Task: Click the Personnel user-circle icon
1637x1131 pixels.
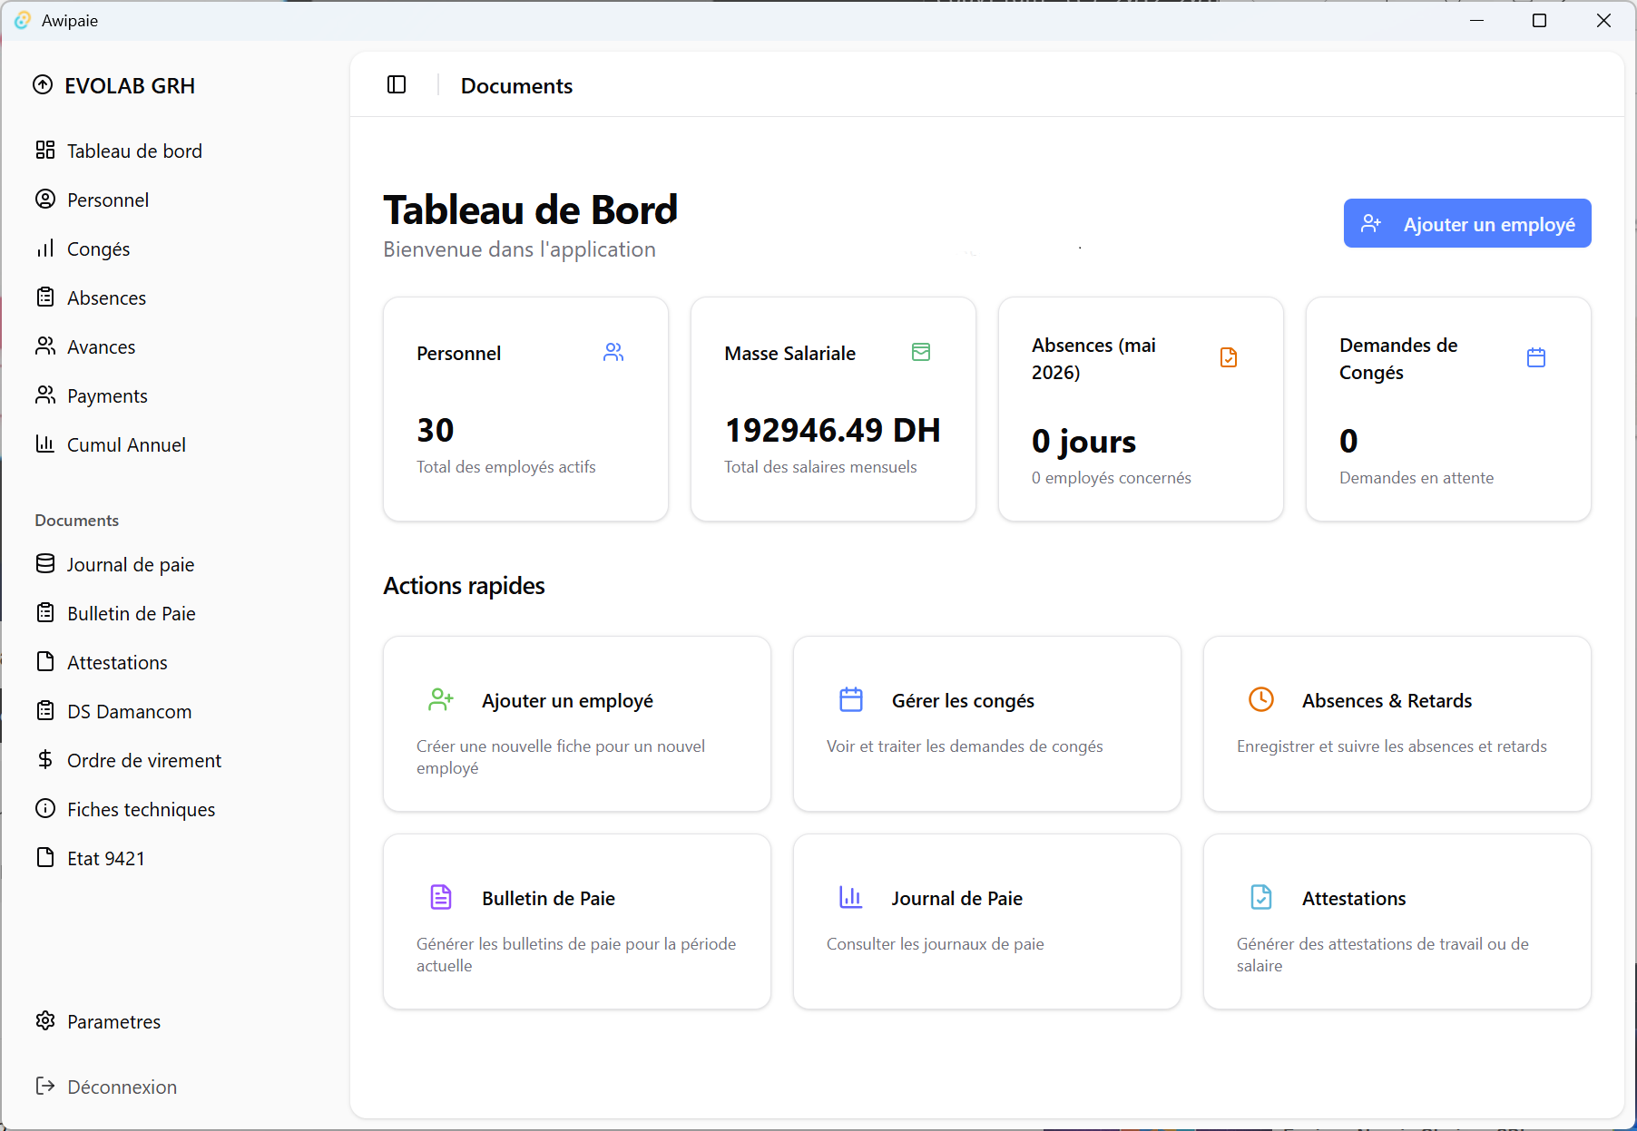Action: point(45,199)
